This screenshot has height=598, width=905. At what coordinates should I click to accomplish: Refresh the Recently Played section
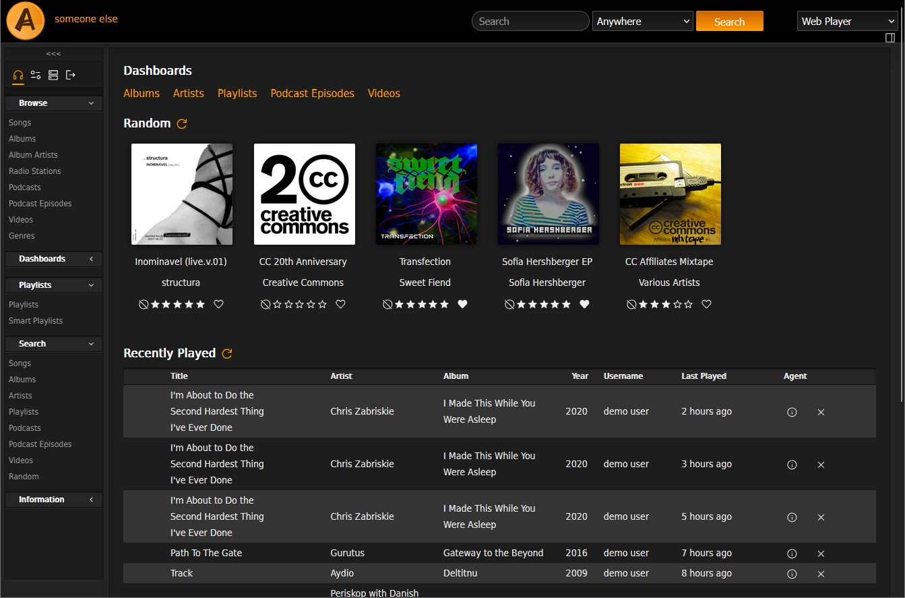pos(227,353)
